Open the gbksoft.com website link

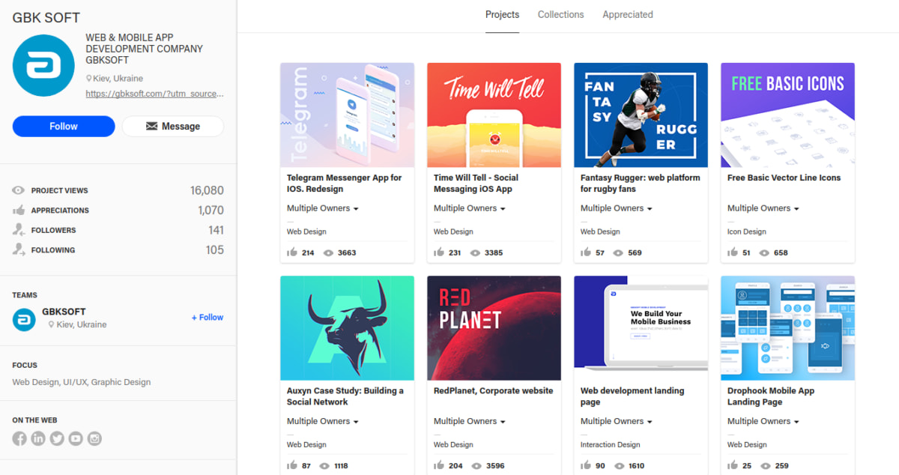(x=155, y=94)
